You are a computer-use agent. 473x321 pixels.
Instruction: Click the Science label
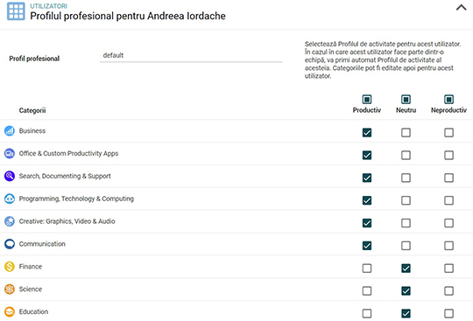31,290
